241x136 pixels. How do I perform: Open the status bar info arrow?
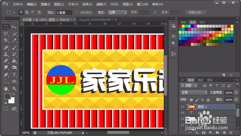coord(83,133)
